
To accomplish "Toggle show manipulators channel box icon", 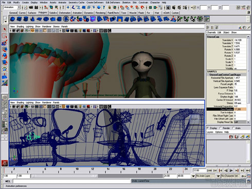I will (240, 27).
